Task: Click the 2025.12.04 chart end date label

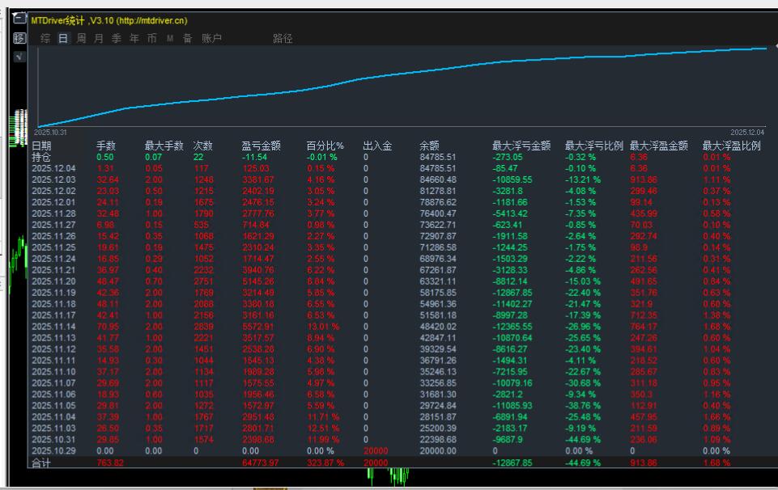Action: (x=747, y=133)
